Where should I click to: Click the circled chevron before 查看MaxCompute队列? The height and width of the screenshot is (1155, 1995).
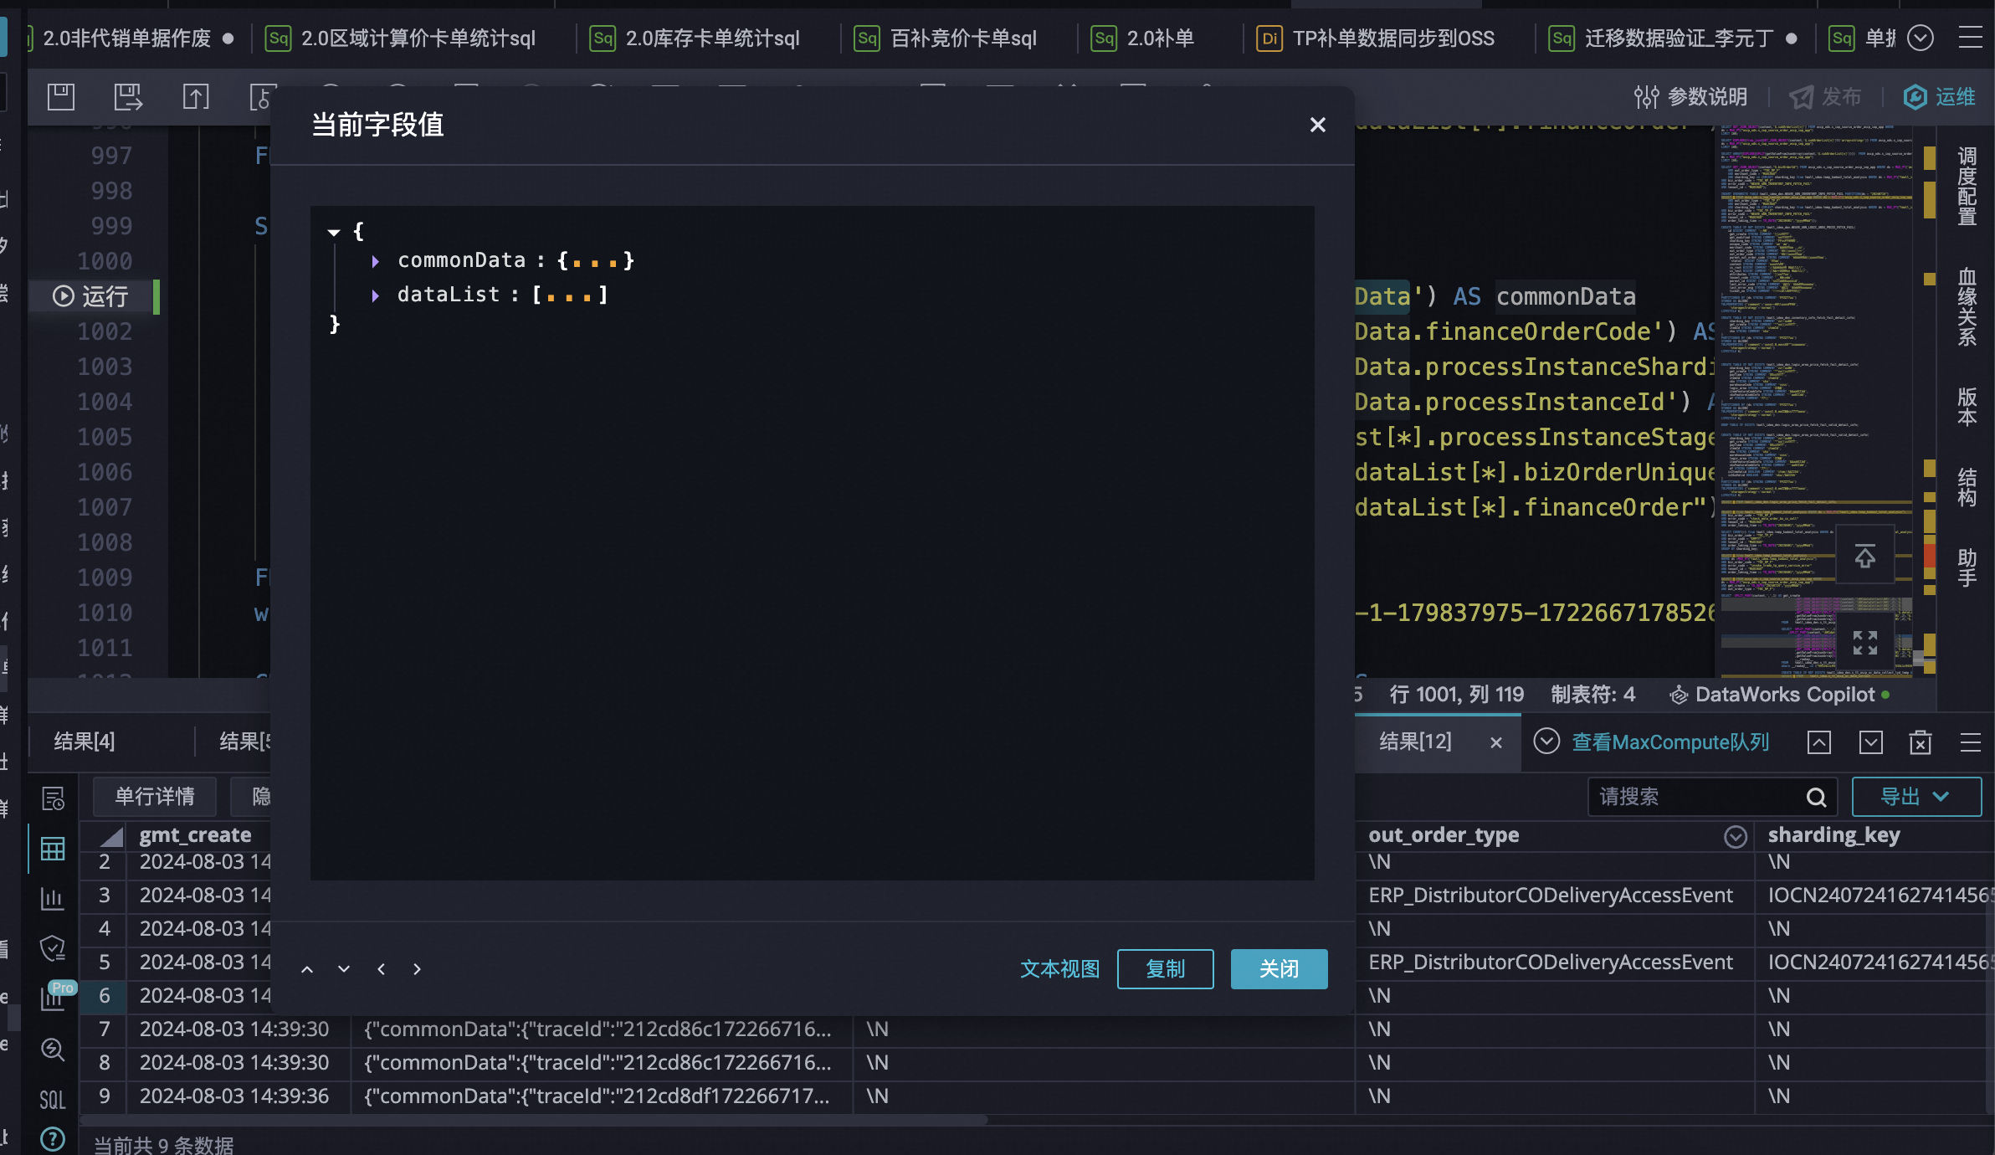(x=1546, y=742)
